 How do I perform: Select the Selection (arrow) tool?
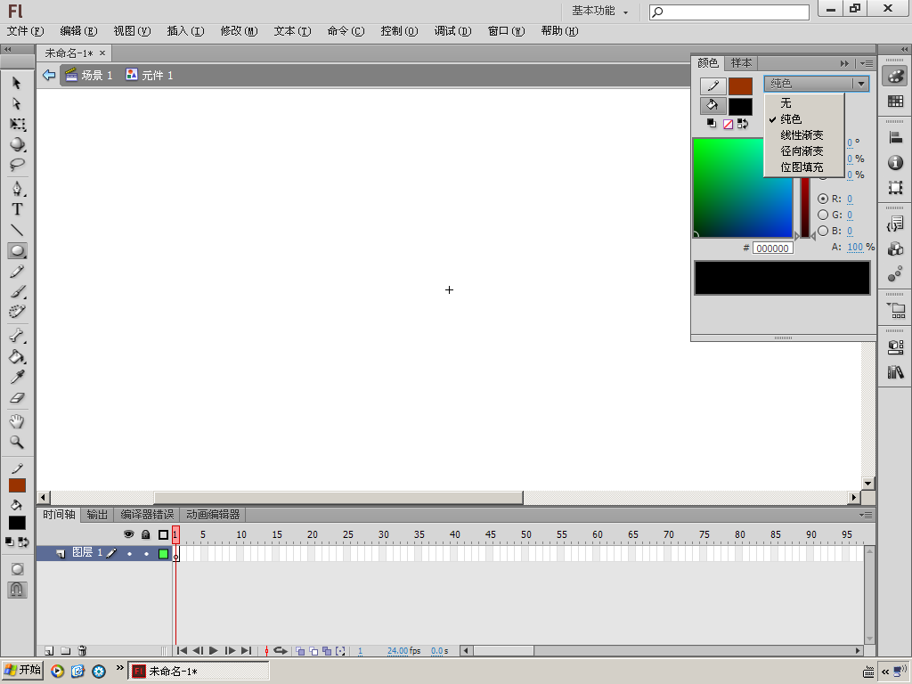pos(17,83)
